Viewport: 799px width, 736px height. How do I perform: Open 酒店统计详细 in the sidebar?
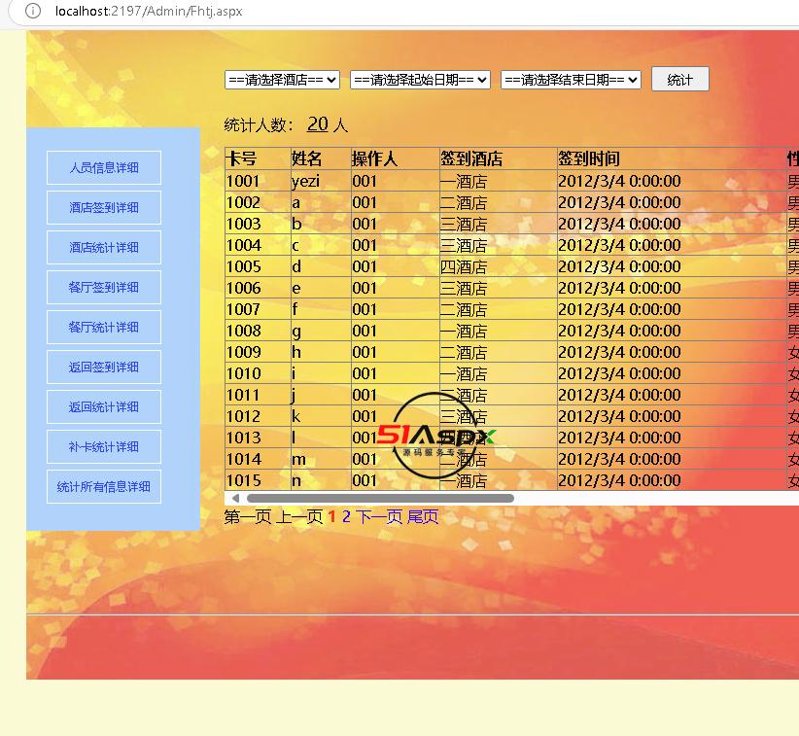[104, 247]
